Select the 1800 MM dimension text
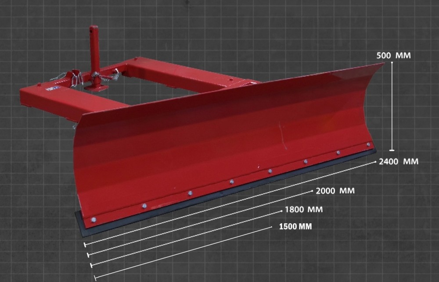The width and height of the screenshot is (439, 282). tap(304, 209)
